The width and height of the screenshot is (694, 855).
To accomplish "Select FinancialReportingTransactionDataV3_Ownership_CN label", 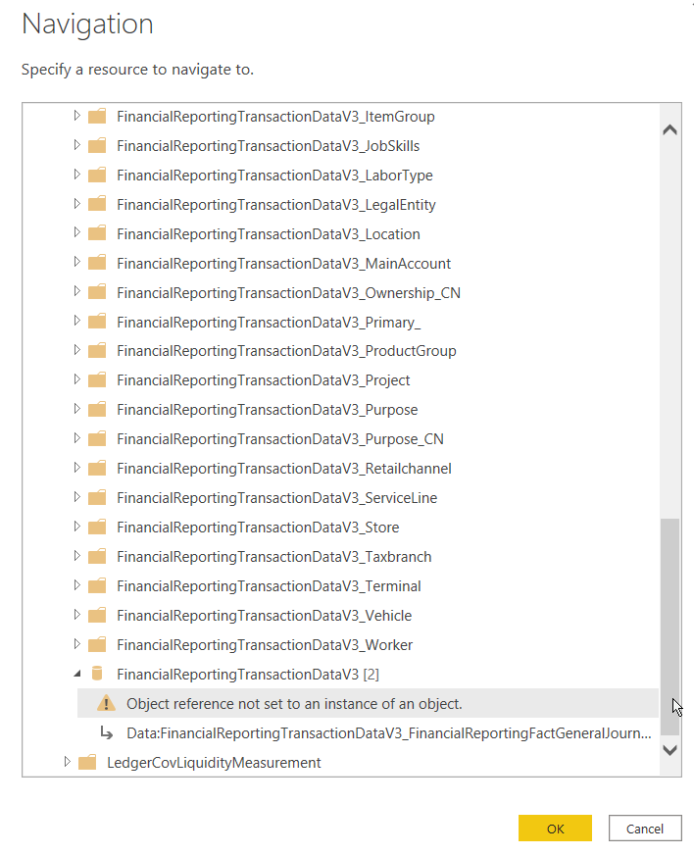I will click(x=288, y=293).
